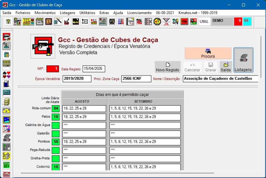Open the TES. BANK toolbar icon
The image size is (266, 178).
pos(28,22)
